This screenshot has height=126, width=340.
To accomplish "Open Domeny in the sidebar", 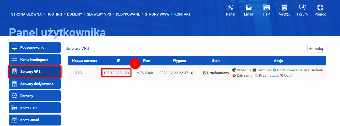I will coord(35,96).
